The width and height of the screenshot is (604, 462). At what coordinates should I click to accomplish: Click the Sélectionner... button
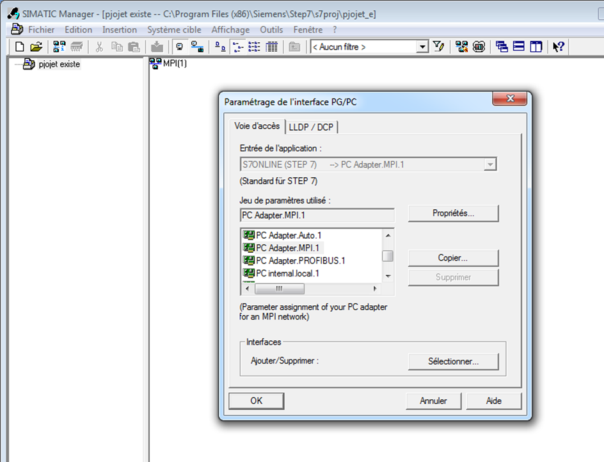click(453, 361)
